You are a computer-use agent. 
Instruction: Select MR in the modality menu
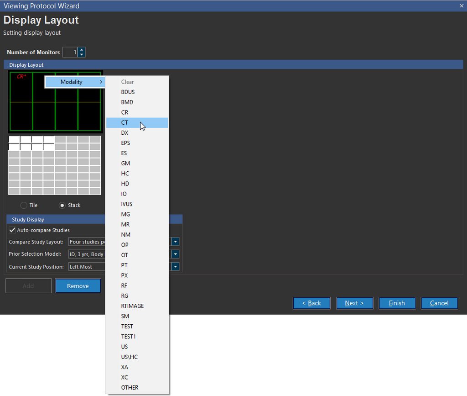click(x=125, y=224)
